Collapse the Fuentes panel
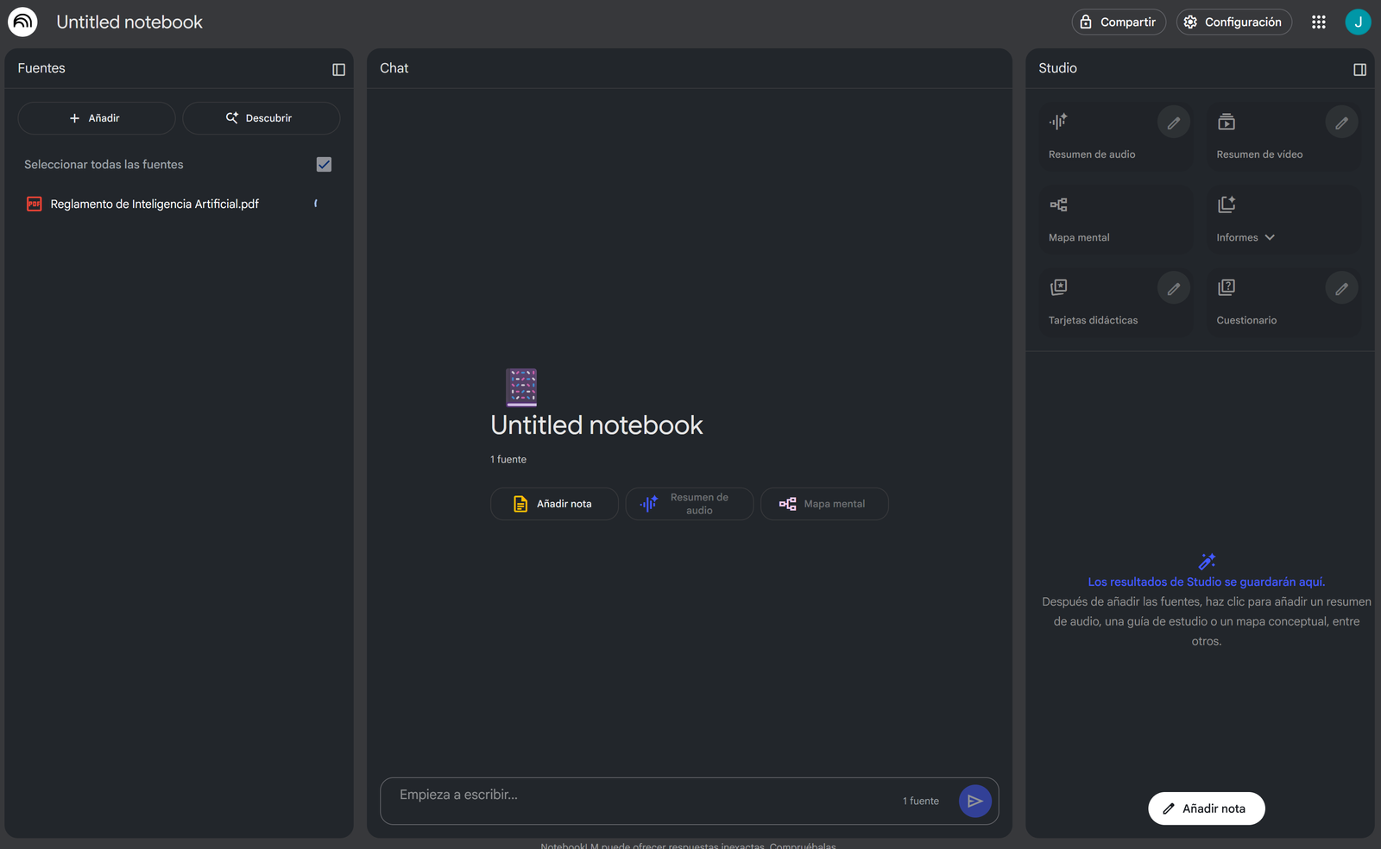The height and width of the screenshot is (849, 1381). (x=338, y=69)
